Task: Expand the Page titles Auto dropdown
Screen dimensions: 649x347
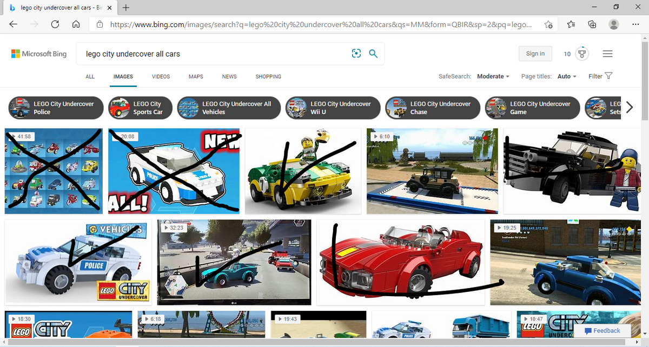Action: pos(567,76)
